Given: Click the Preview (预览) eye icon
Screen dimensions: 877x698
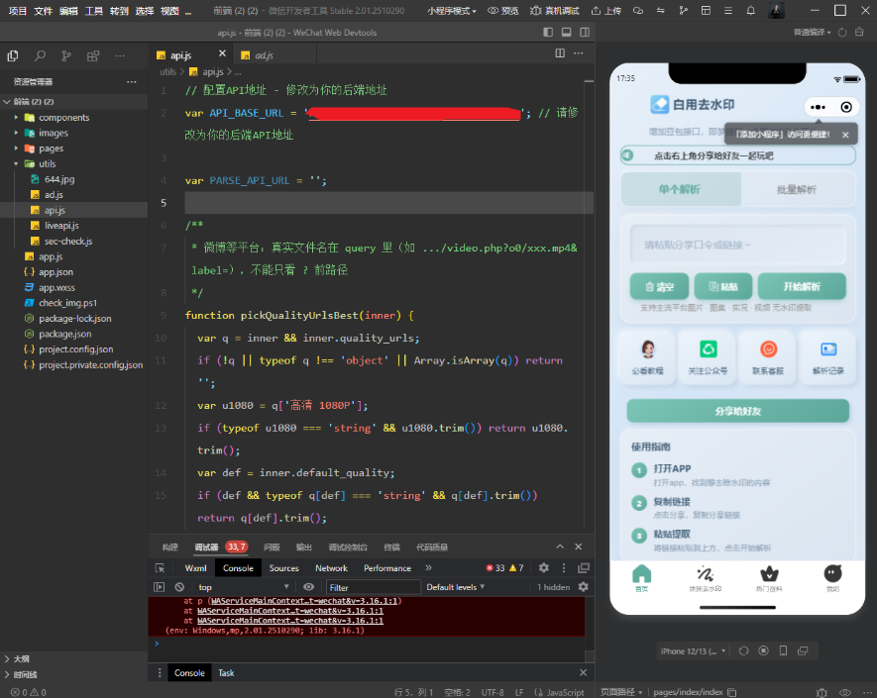Looking at the screenshot, I should pos(493,11).
